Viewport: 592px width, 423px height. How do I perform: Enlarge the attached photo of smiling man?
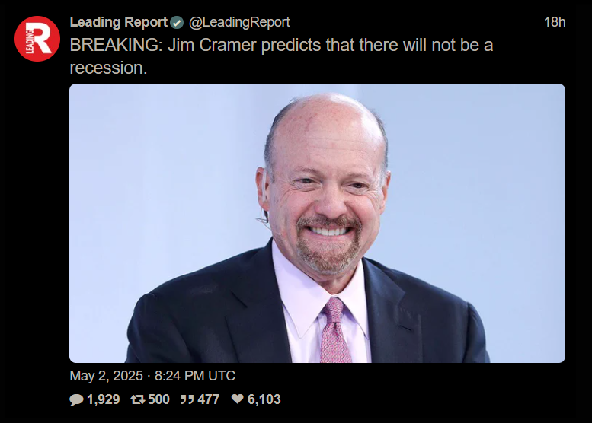pos(317,223)
